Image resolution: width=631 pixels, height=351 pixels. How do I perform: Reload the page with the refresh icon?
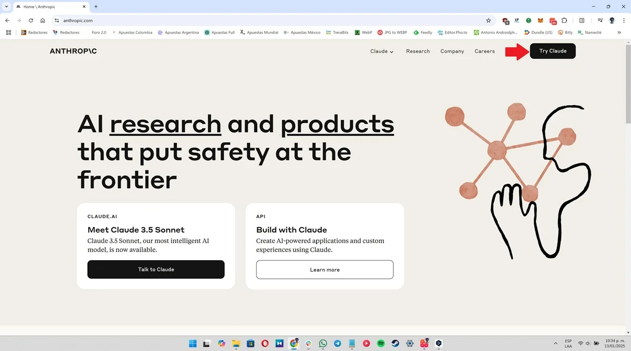(x=31, y=20)
